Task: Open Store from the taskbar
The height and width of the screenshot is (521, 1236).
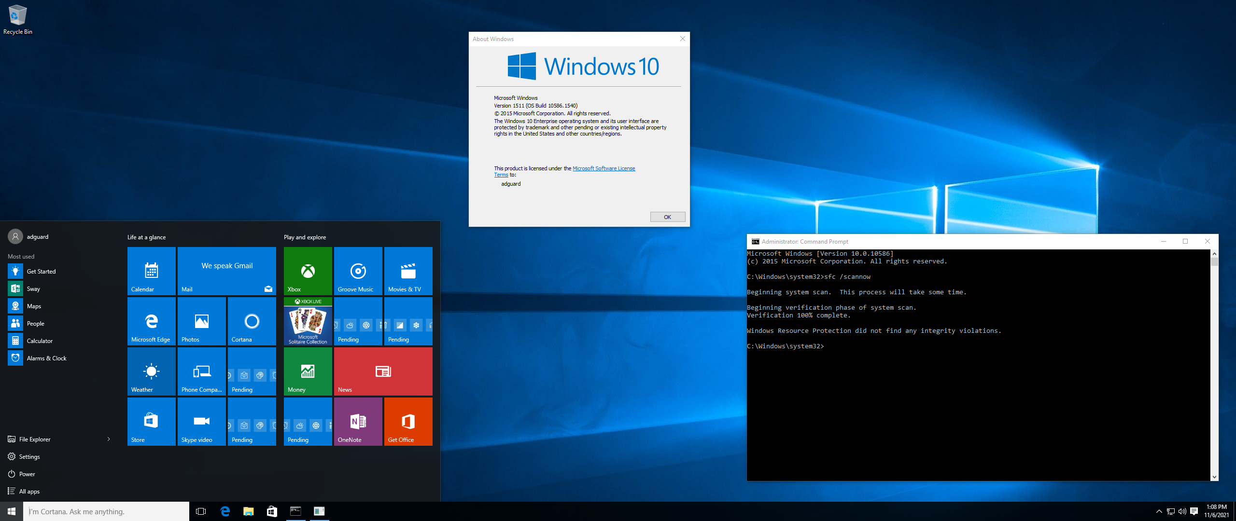Action: (x=272, y=511)
